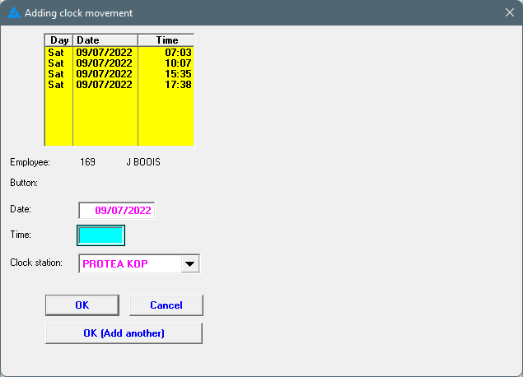
Task: Click the Date field showing 09/07/2022
Action: [117, 211]
